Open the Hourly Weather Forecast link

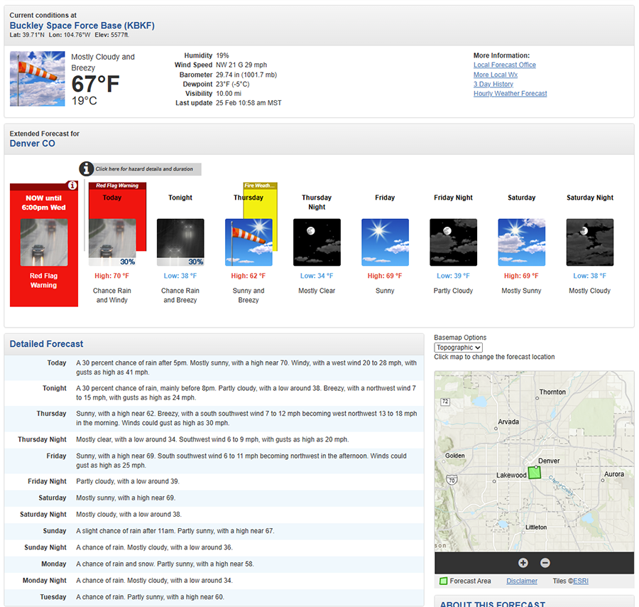click(510, 94)
